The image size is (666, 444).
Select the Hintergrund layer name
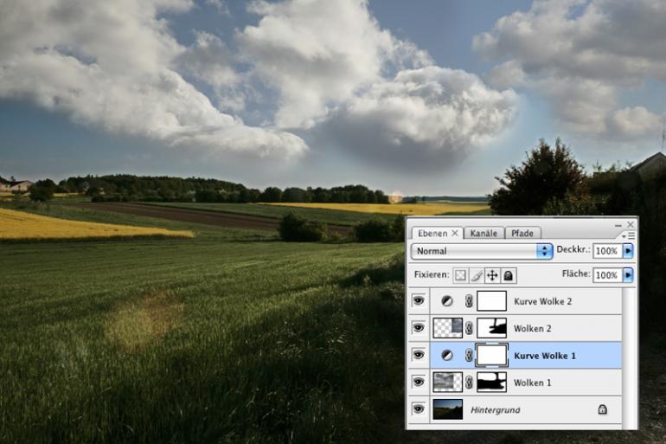click(496, 410)
